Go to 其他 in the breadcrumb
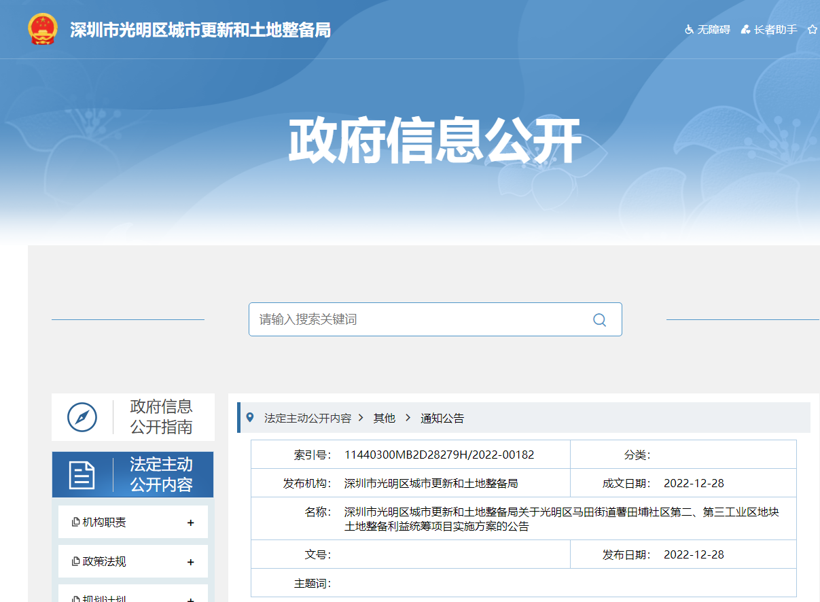This screenshot has height=602, width=820. (384, 419)
